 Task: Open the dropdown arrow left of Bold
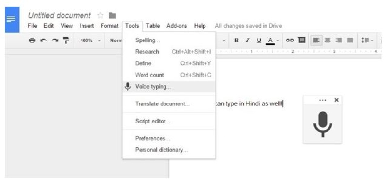tap(224, 41)
